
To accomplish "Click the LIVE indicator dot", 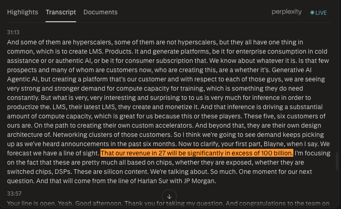I will pos(312,12).
